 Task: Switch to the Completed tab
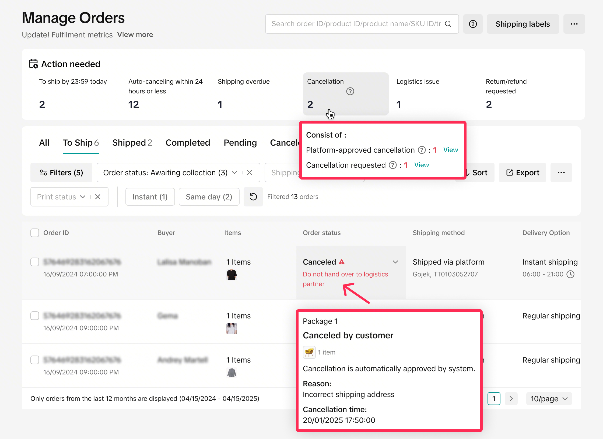[188, 143]
